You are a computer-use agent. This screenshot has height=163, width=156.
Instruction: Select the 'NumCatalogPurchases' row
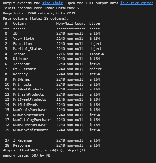52,120
